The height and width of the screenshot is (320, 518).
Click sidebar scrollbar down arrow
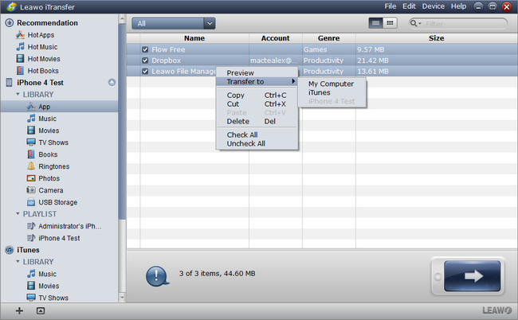point(122,297)
